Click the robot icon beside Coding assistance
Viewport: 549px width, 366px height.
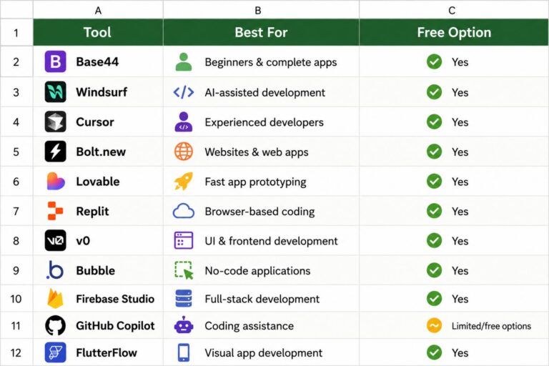tap(184, 325)
